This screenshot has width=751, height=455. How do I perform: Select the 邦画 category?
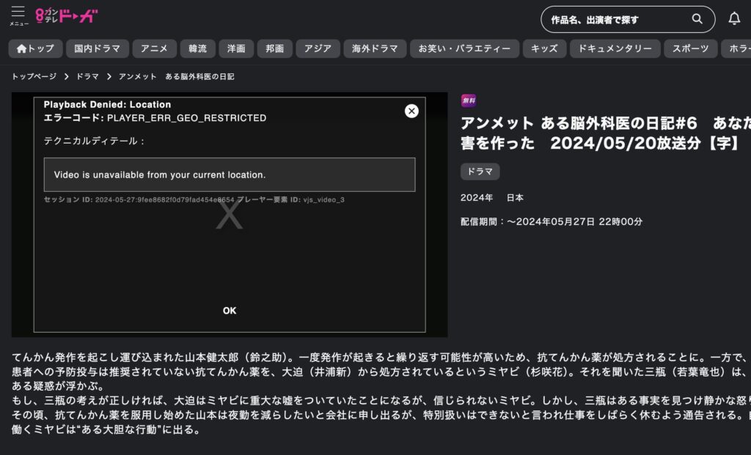(275, 48)
